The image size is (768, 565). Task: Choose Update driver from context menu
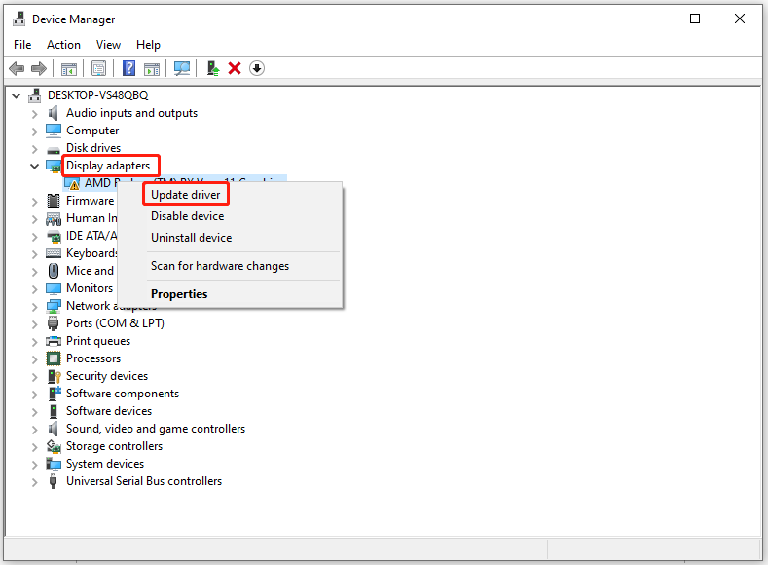[186, 195]
